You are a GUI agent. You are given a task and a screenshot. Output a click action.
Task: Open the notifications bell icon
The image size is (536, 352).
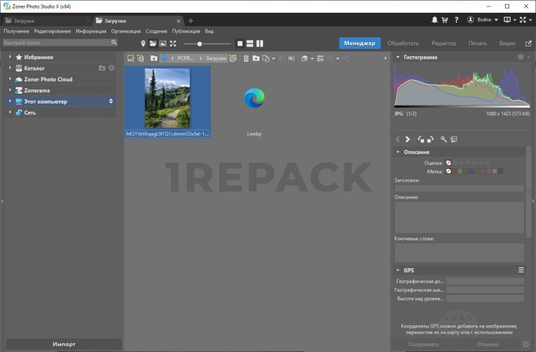pos(435,20)
